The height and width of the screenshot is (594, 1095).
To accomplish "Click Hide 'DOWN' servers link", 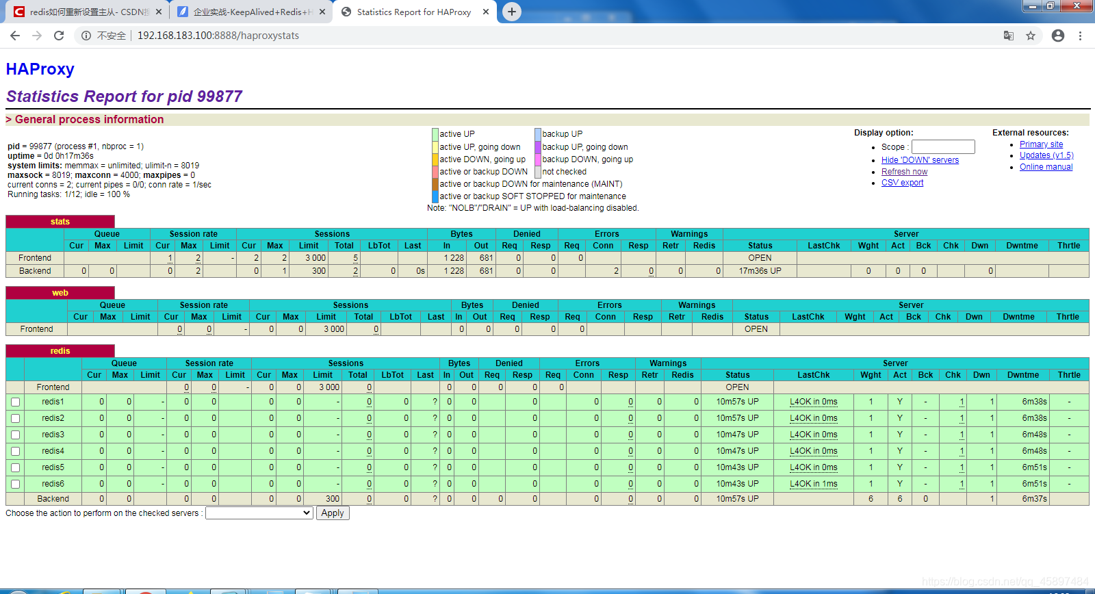I will point(920,160).
